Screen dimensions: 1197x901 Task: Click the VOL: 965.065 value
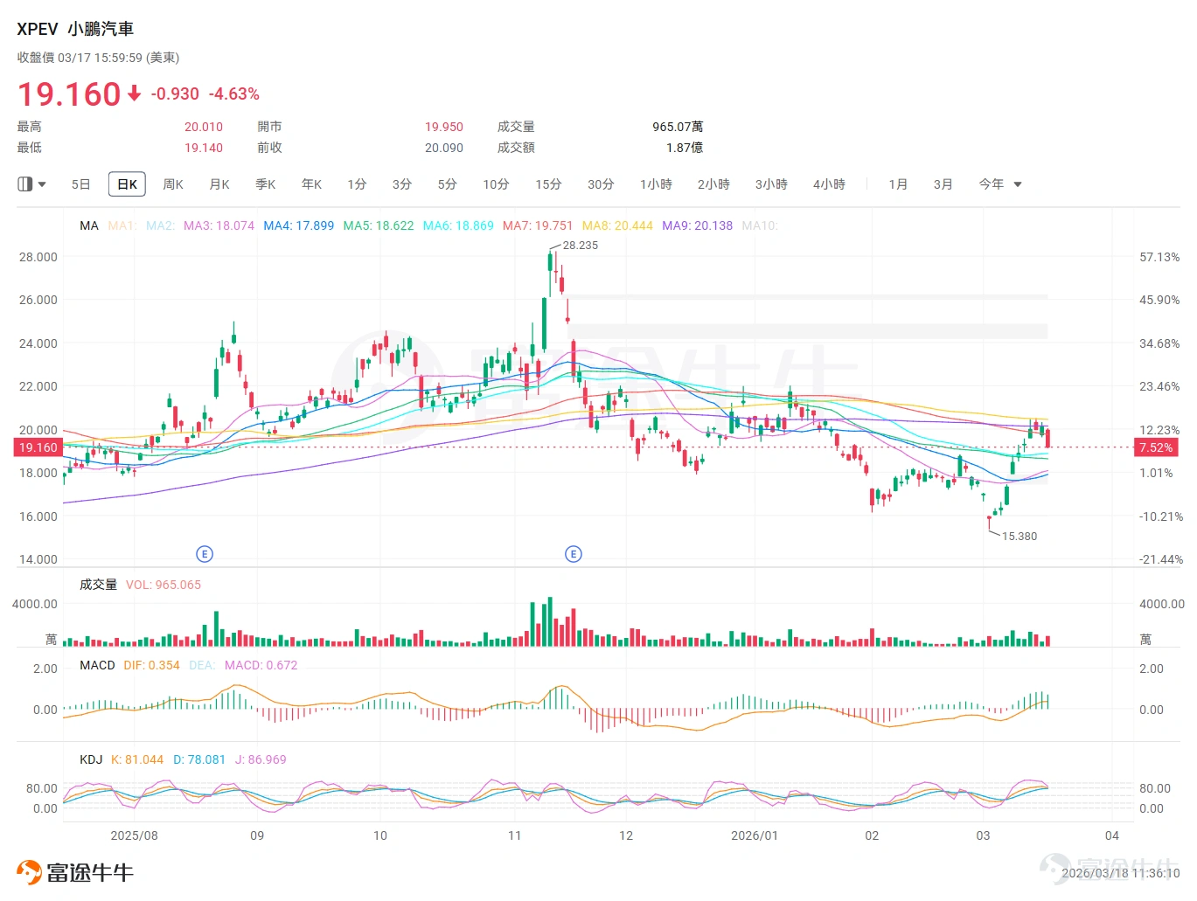click(164, 585)
